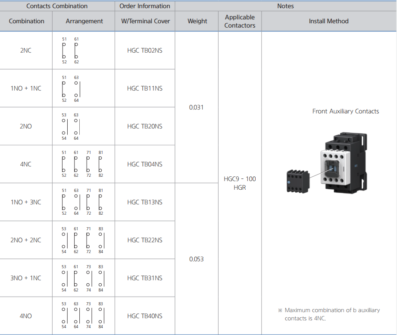
Task: Click the "Weight" column header
Action: coord(197,21)
